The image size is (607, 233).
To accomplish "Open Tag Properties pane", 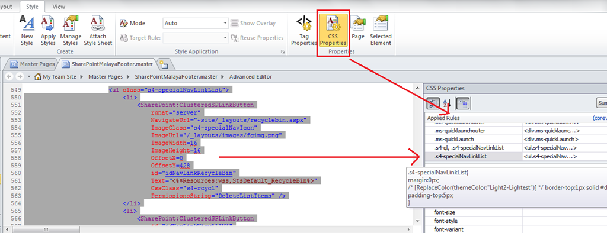I will point(304,31).
